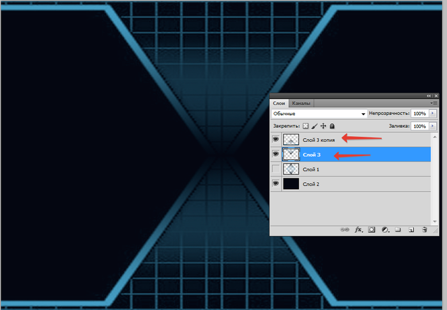Open the Заливка slider arrow
The height and width of the screenshot is (310, 447).
433,126
